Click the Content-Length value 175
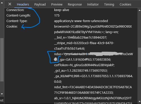The width and height of the screenshot is (141, 104). pos(57,16)
